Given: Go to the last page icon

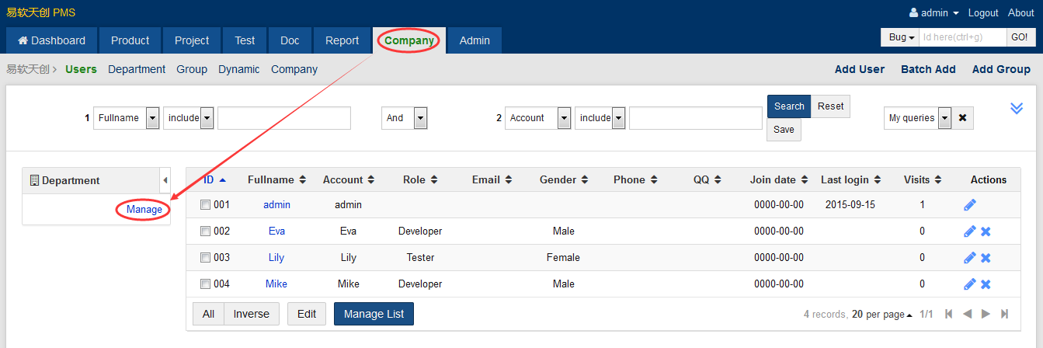Looking at the screenshot, I should [x=1004, y=314].
